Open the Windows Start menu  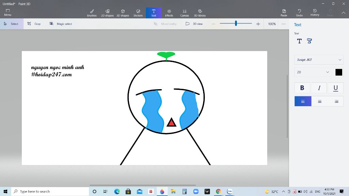(x=5, y=191)
